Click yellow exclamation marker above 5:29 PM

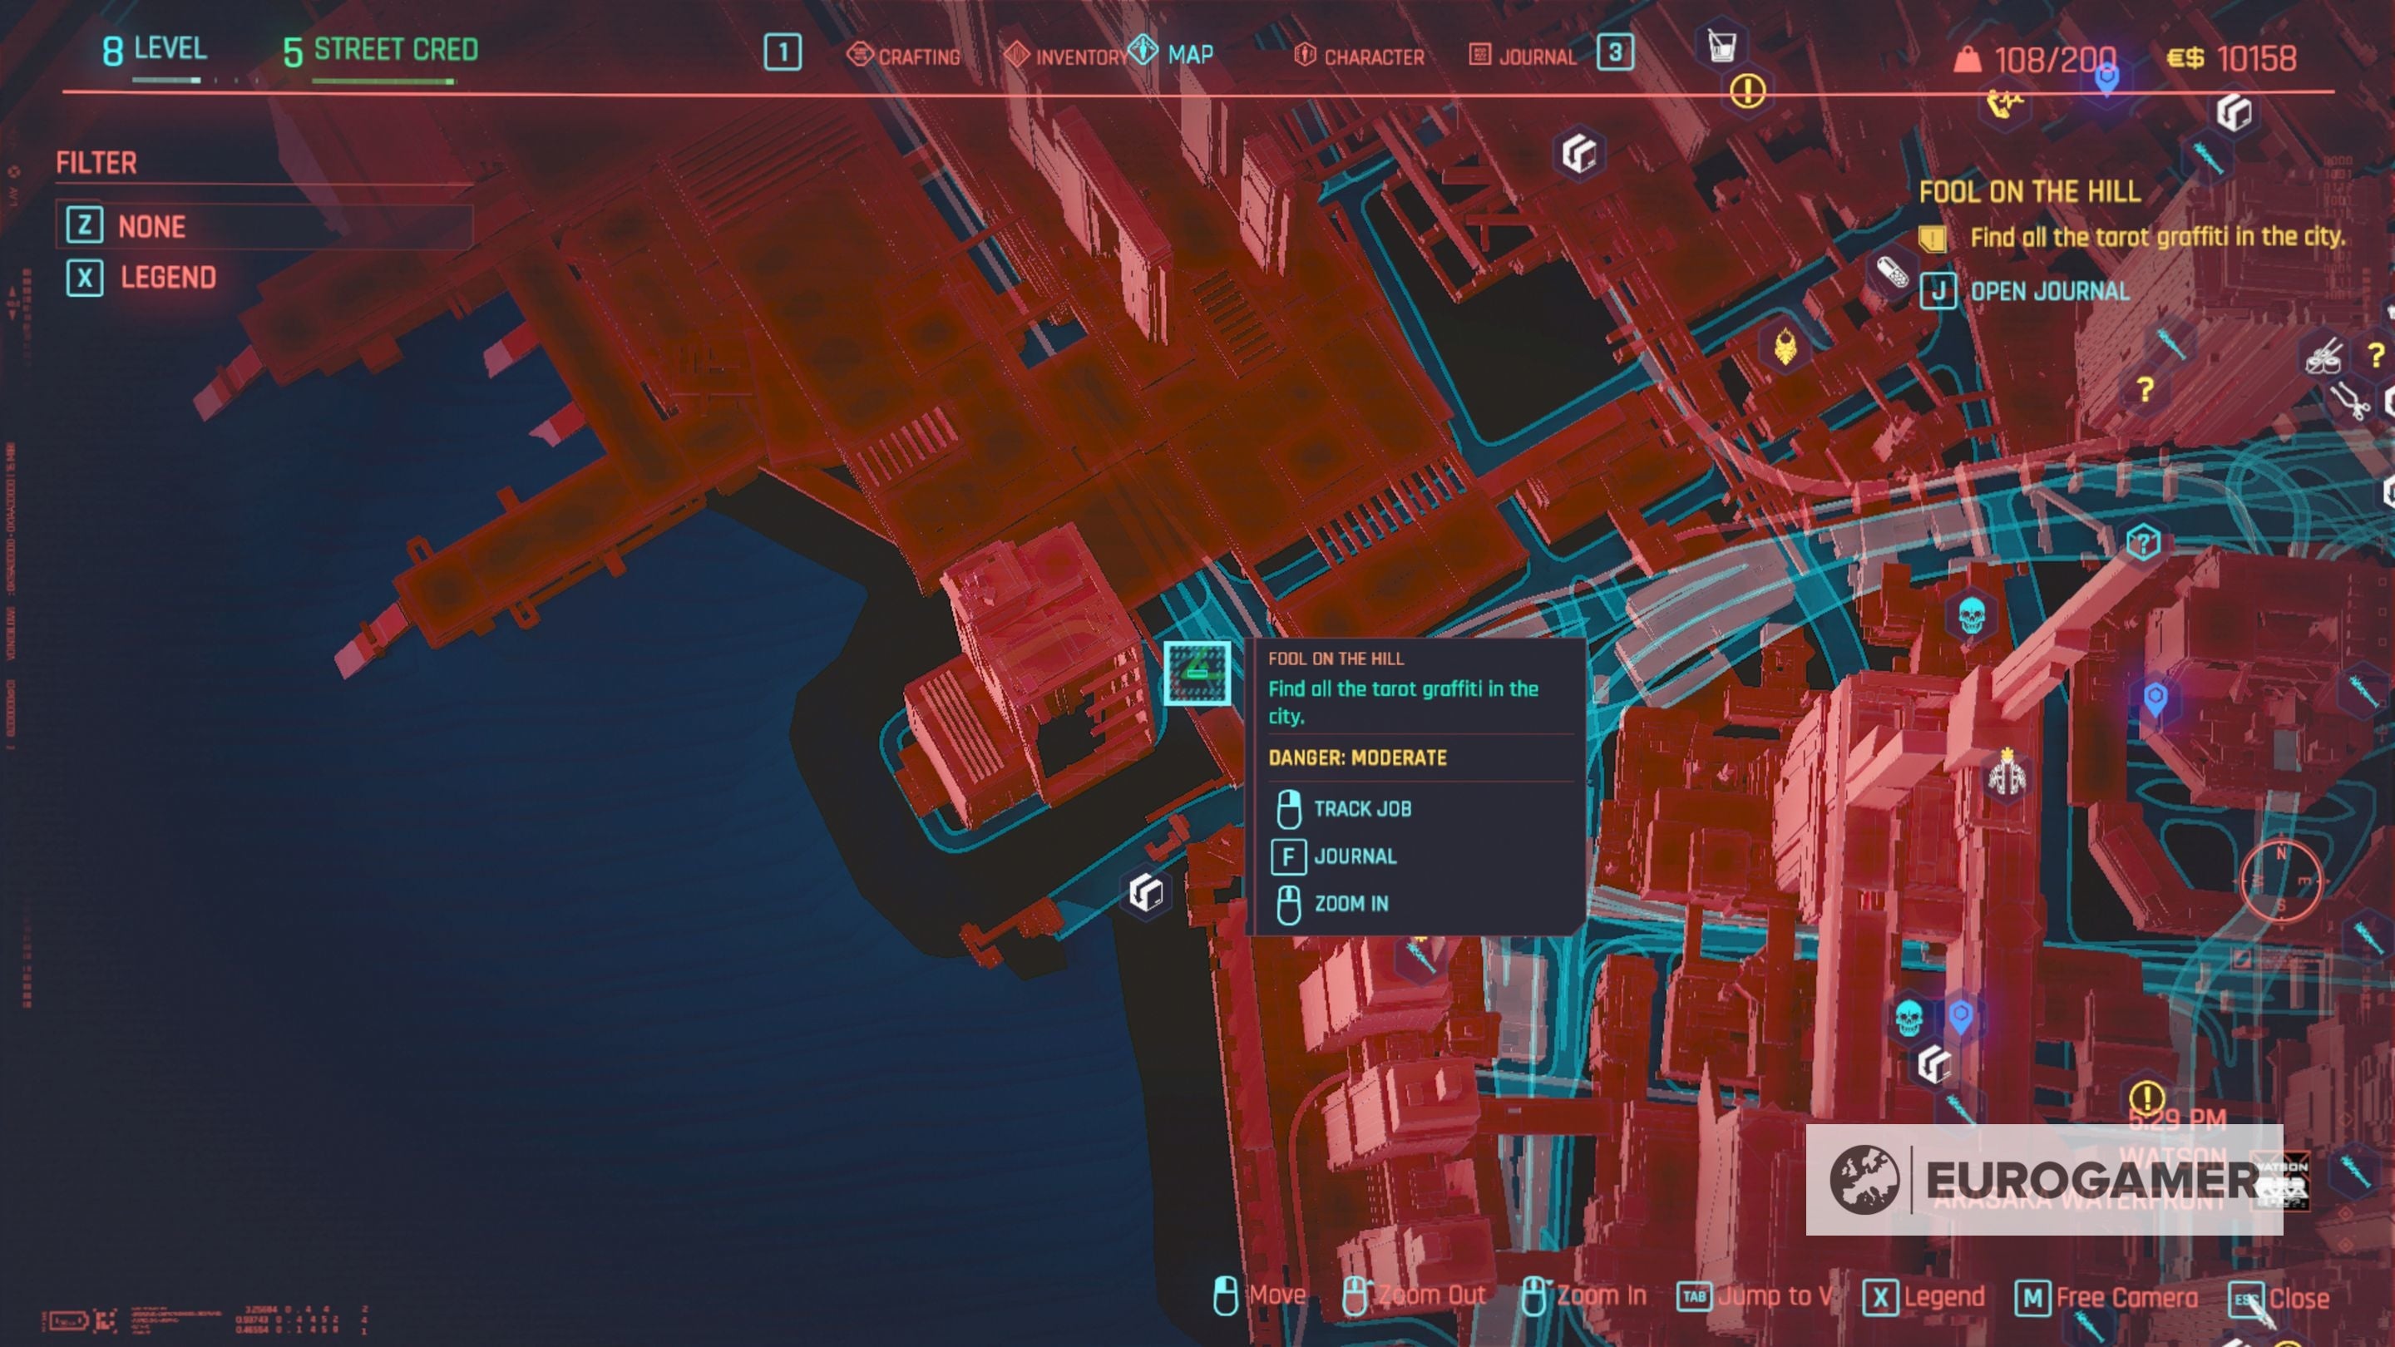click(2146, 1098)
